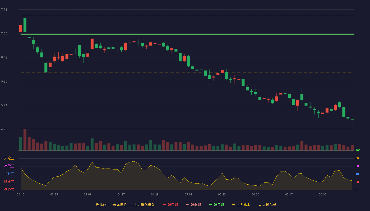This screenshot has width=370, height=211.
Task: Toggle the 强弱线 legend entry
Action: point(193,205)
